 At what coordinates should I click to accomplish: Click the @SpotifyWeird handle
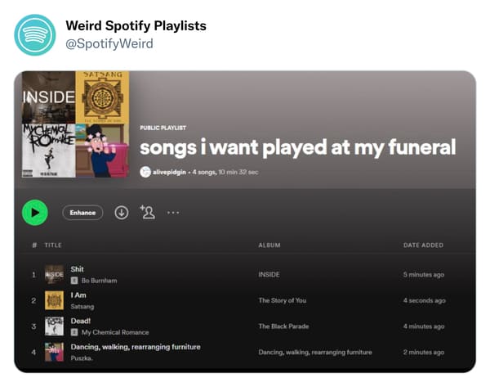[109, 43]
